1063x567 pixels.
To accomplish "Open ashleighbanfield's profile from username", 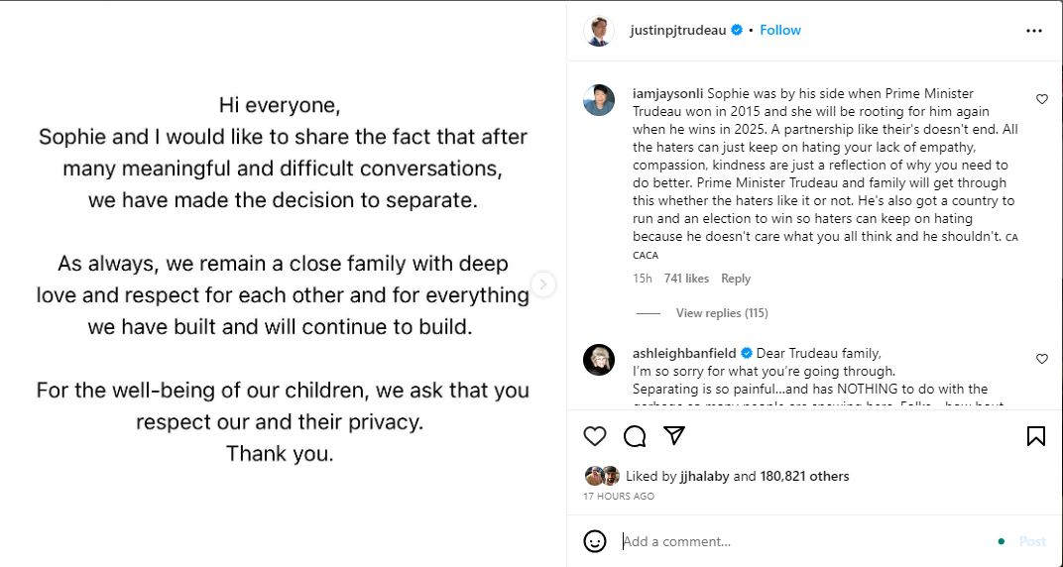I will click(x=685, y=353).
